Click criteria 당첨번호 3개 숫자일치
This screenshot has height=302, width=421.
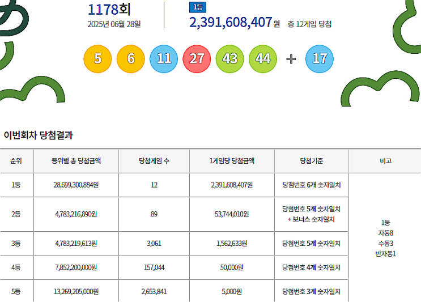(312, 292)
